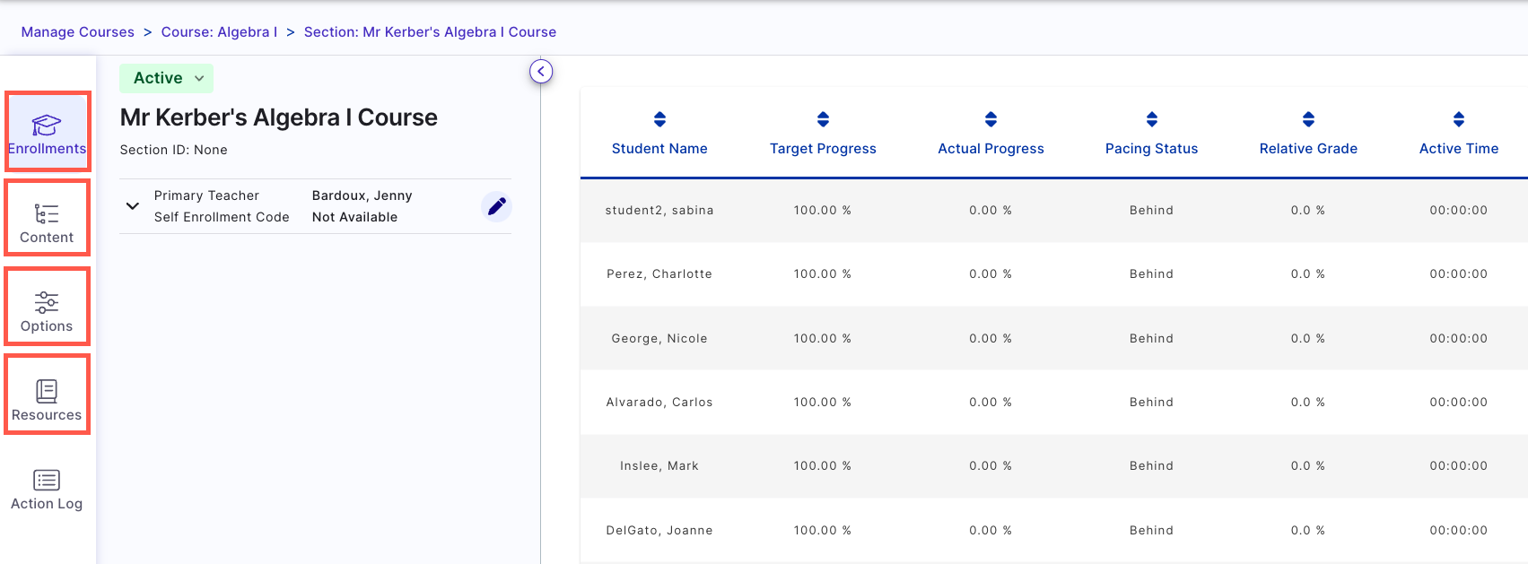Sort by Actual Progress arrows icon
This screenshot has width=1528, height=564.
pos(991,119)
